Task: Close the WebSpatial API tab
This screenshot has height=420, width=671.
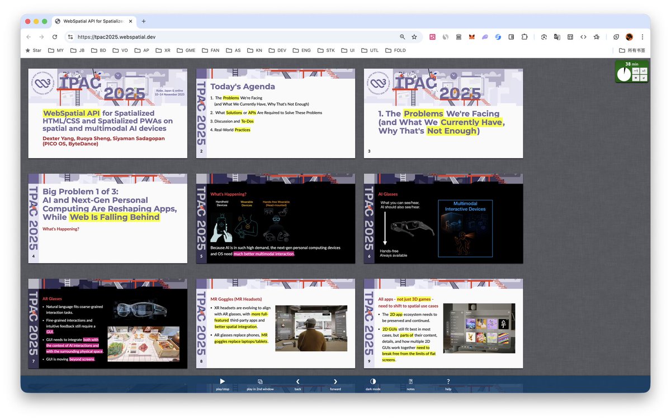Action: click(130, 21)
